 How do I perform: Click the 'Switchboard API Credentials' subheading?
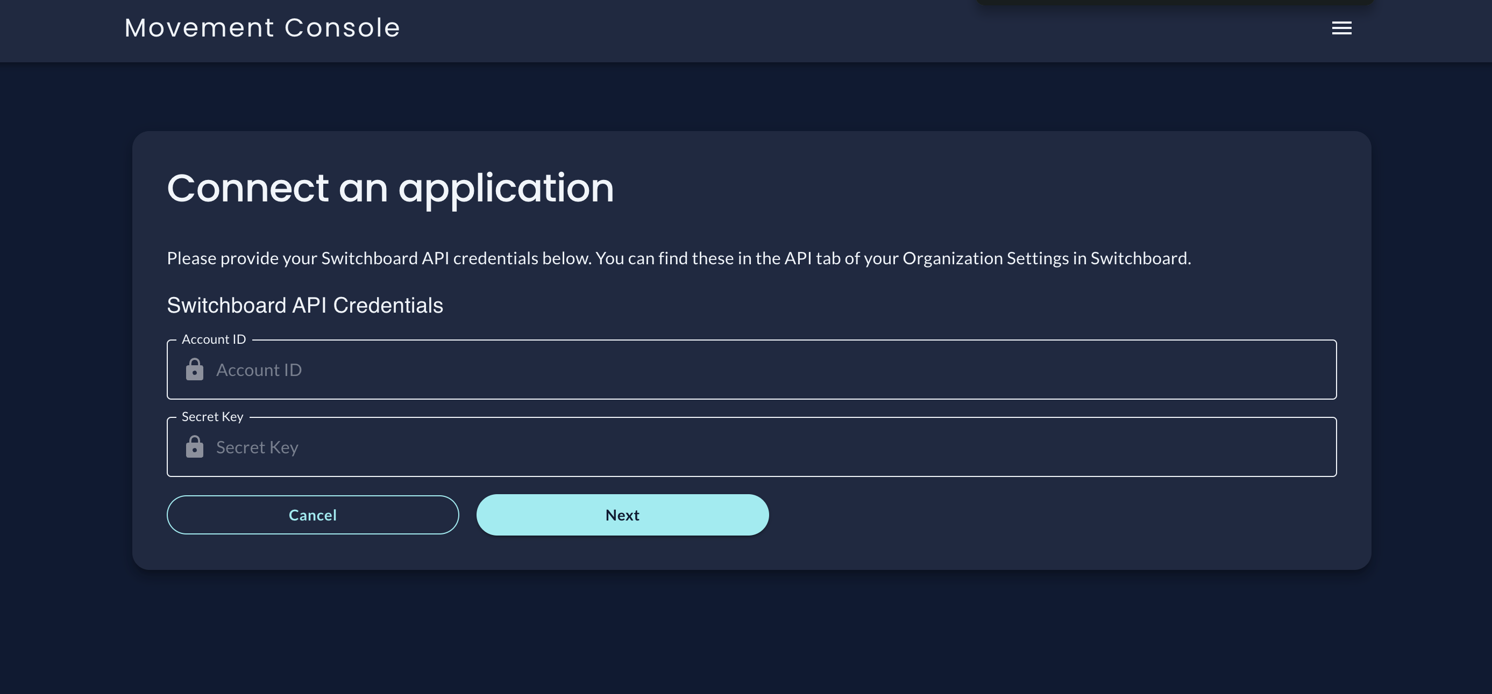[305, 305]
